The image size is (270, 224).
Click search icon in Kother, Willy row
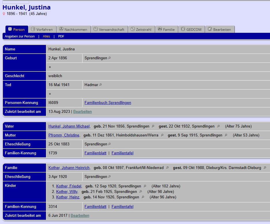140,191
